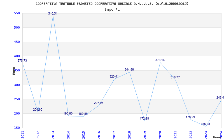Click the 227.98 data label
This screenshot has height=140, width=224.
(99, 103)
